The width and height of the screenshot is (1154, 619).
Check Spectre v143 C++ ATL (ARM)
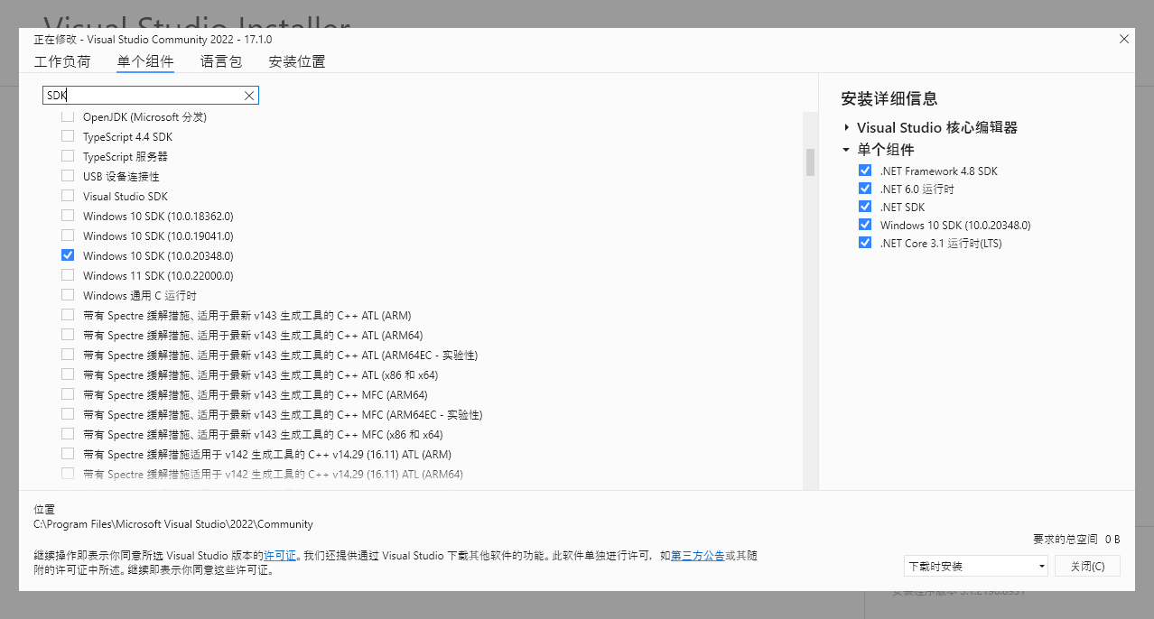click(x=68, y=315)
